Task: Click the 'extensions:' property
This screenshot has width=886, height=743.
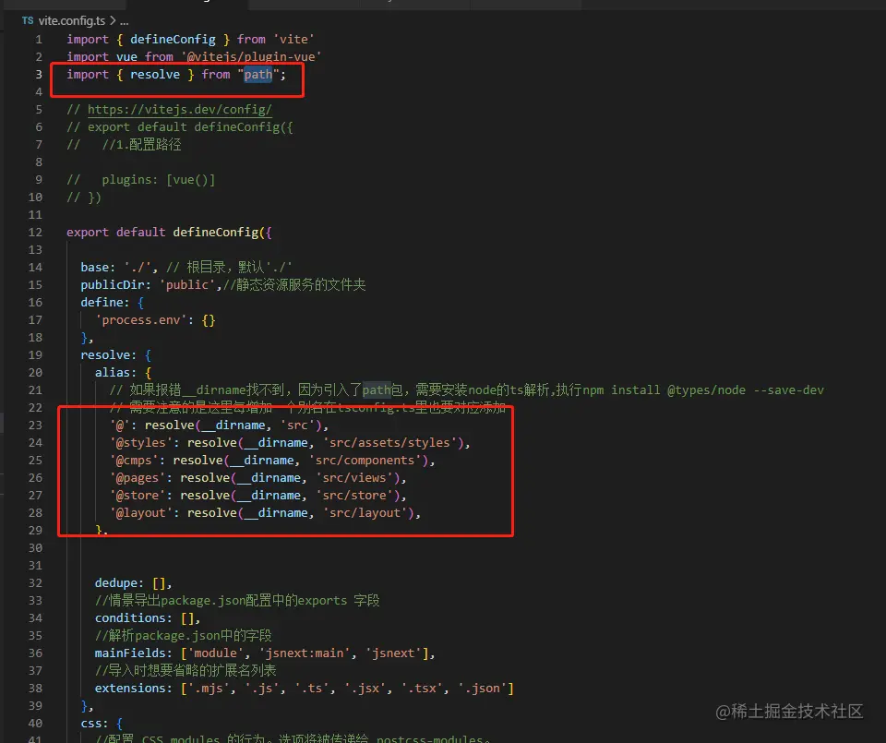Action: (133, 688)
